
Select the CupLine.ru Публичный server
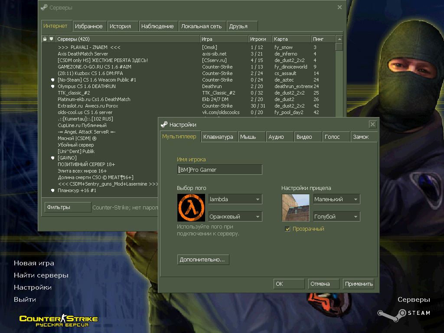coord(100,125)
